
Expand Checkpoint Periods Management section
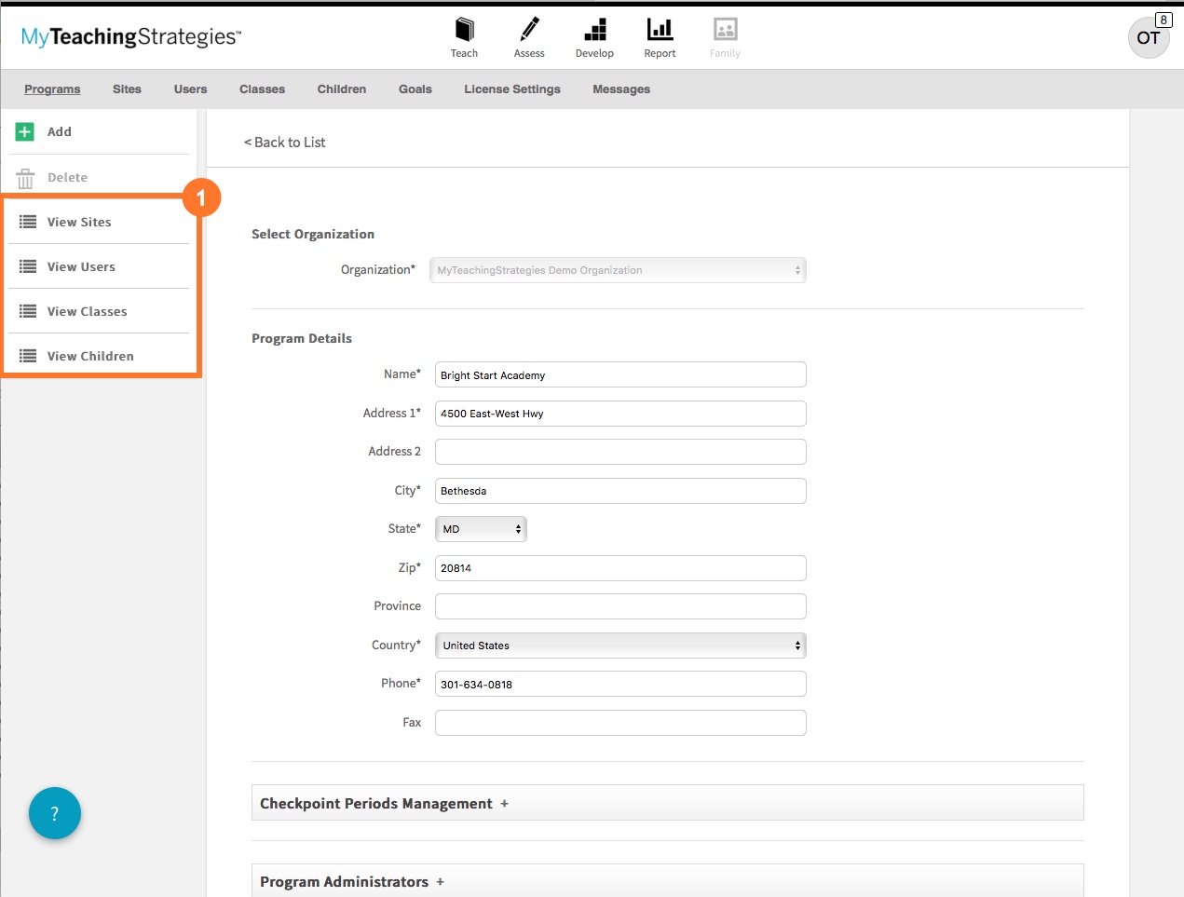tap(384, 804)
